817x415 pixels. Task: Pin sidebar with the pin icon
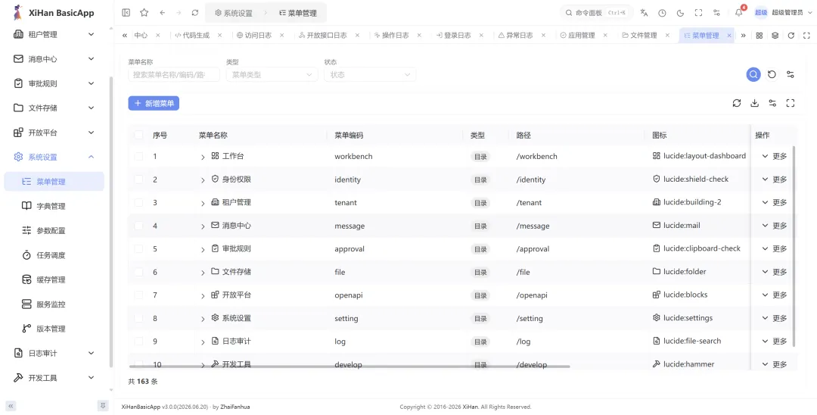(x=103, y=406)
